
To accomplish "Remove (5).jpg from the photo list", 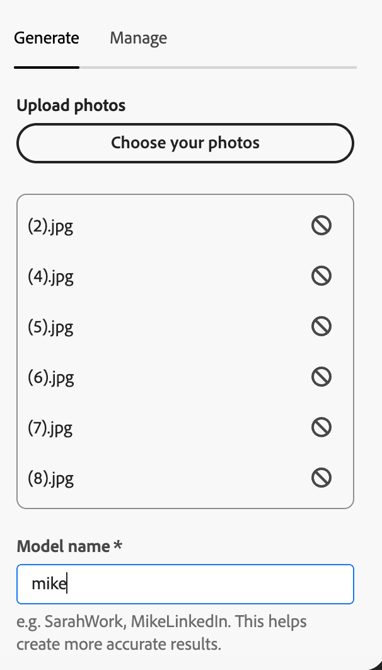I will pos(321,326).
